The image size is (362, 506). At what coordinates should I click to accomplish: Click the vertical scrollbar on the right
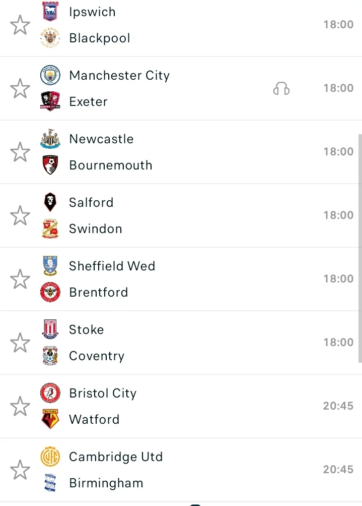click(359, 247)
